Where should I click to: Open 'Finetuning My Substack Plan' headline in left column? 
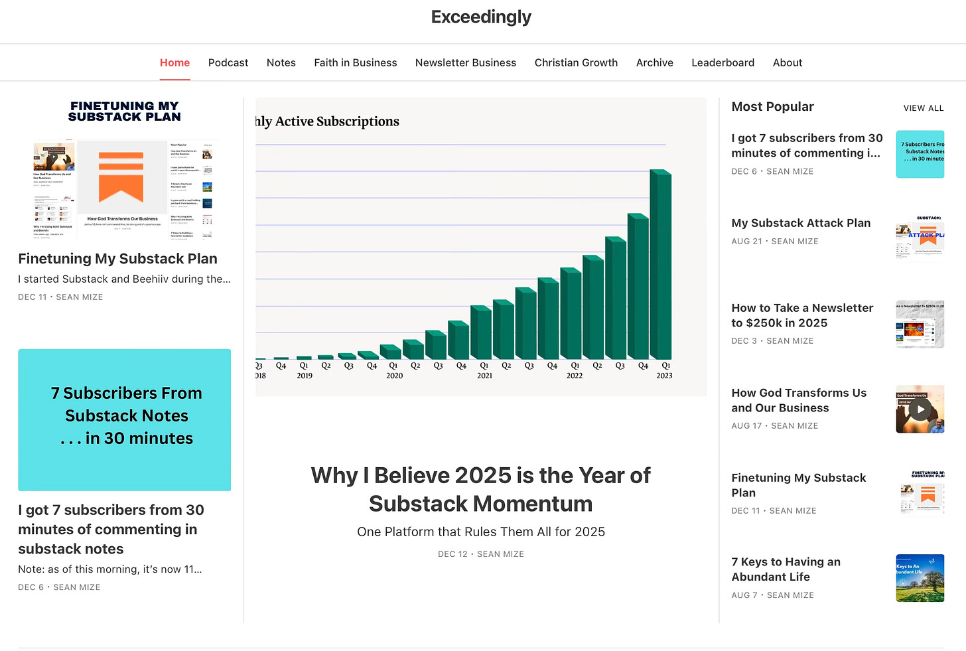[117, 259]
